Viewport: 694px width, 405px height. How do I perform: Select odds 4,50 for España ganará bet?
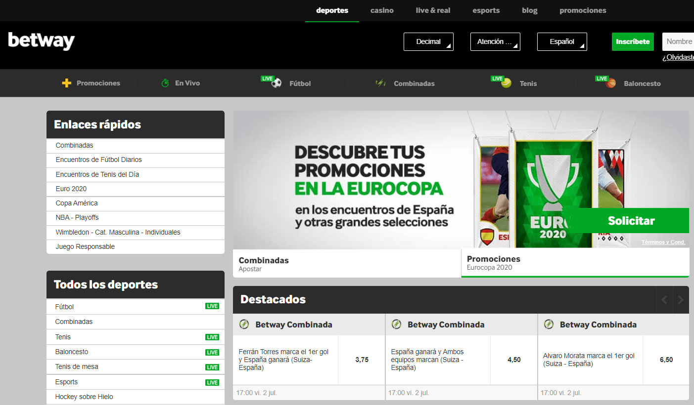[514, 360]
